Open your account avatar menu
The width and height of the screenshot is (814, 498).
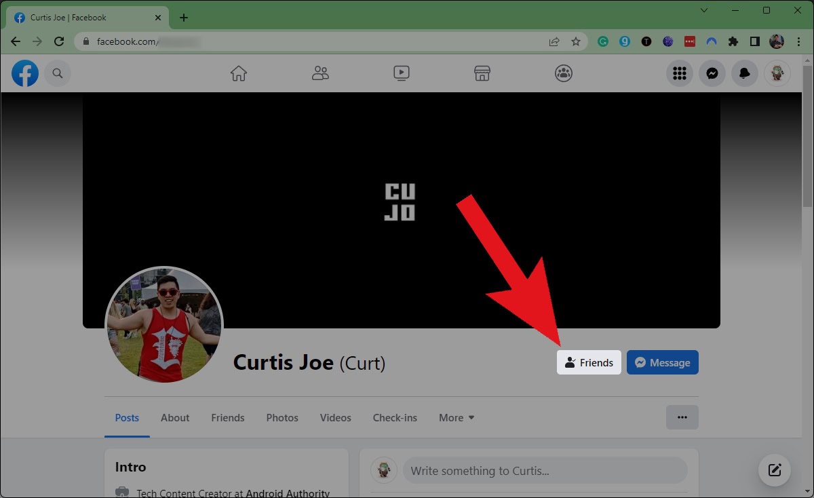pyautogui.click(x=777, y=73)
